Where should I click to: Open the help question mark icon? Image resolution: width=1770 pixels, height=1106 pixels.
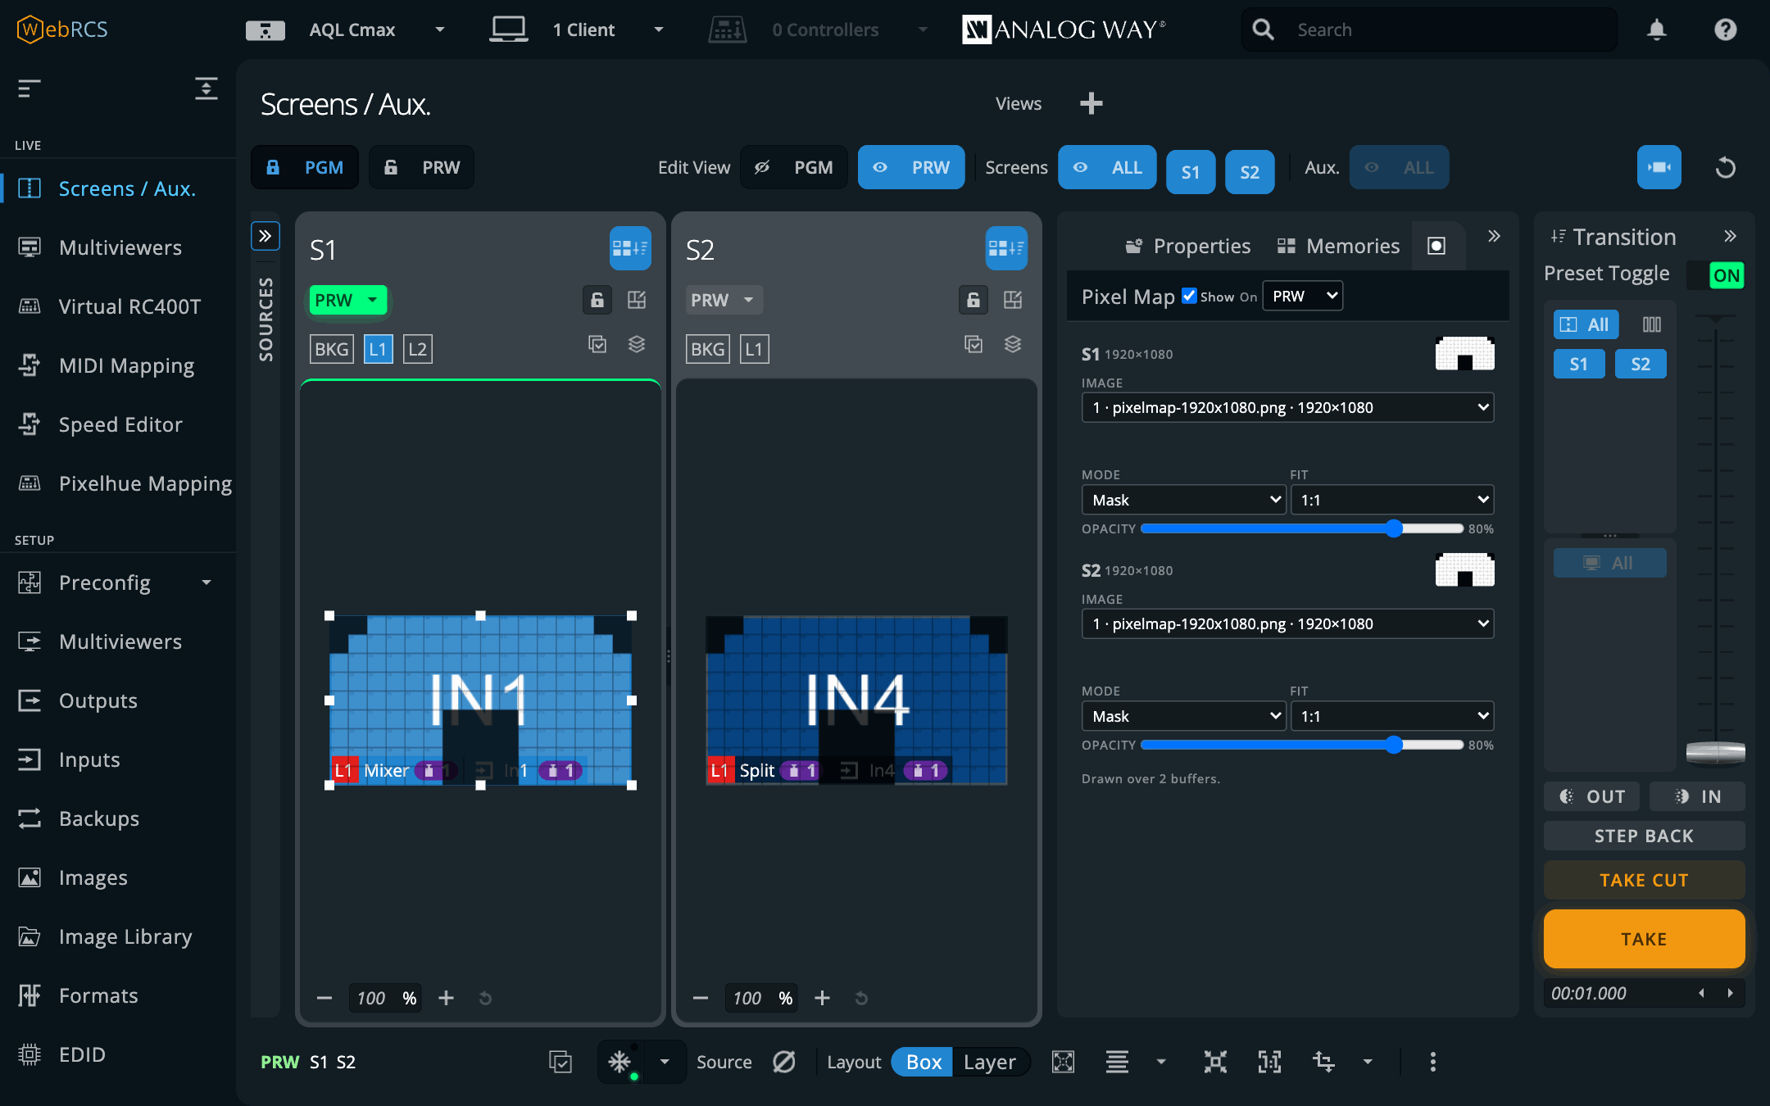[x=1725, y=30]
